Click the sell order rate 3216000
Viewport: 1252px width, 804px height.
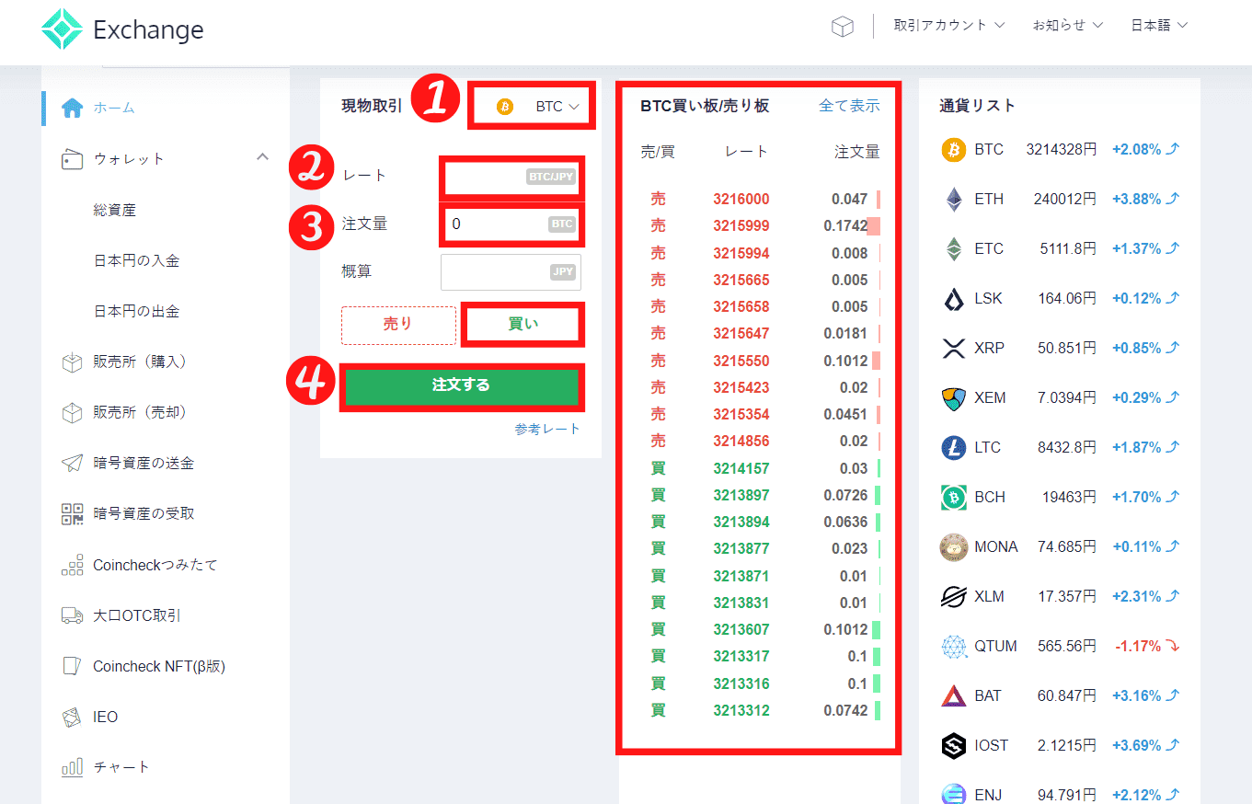741,200
